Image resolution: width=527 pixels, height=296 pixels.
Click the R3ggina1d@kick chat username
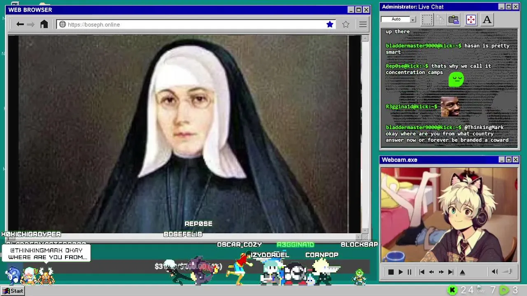click(x=411, y=106)
